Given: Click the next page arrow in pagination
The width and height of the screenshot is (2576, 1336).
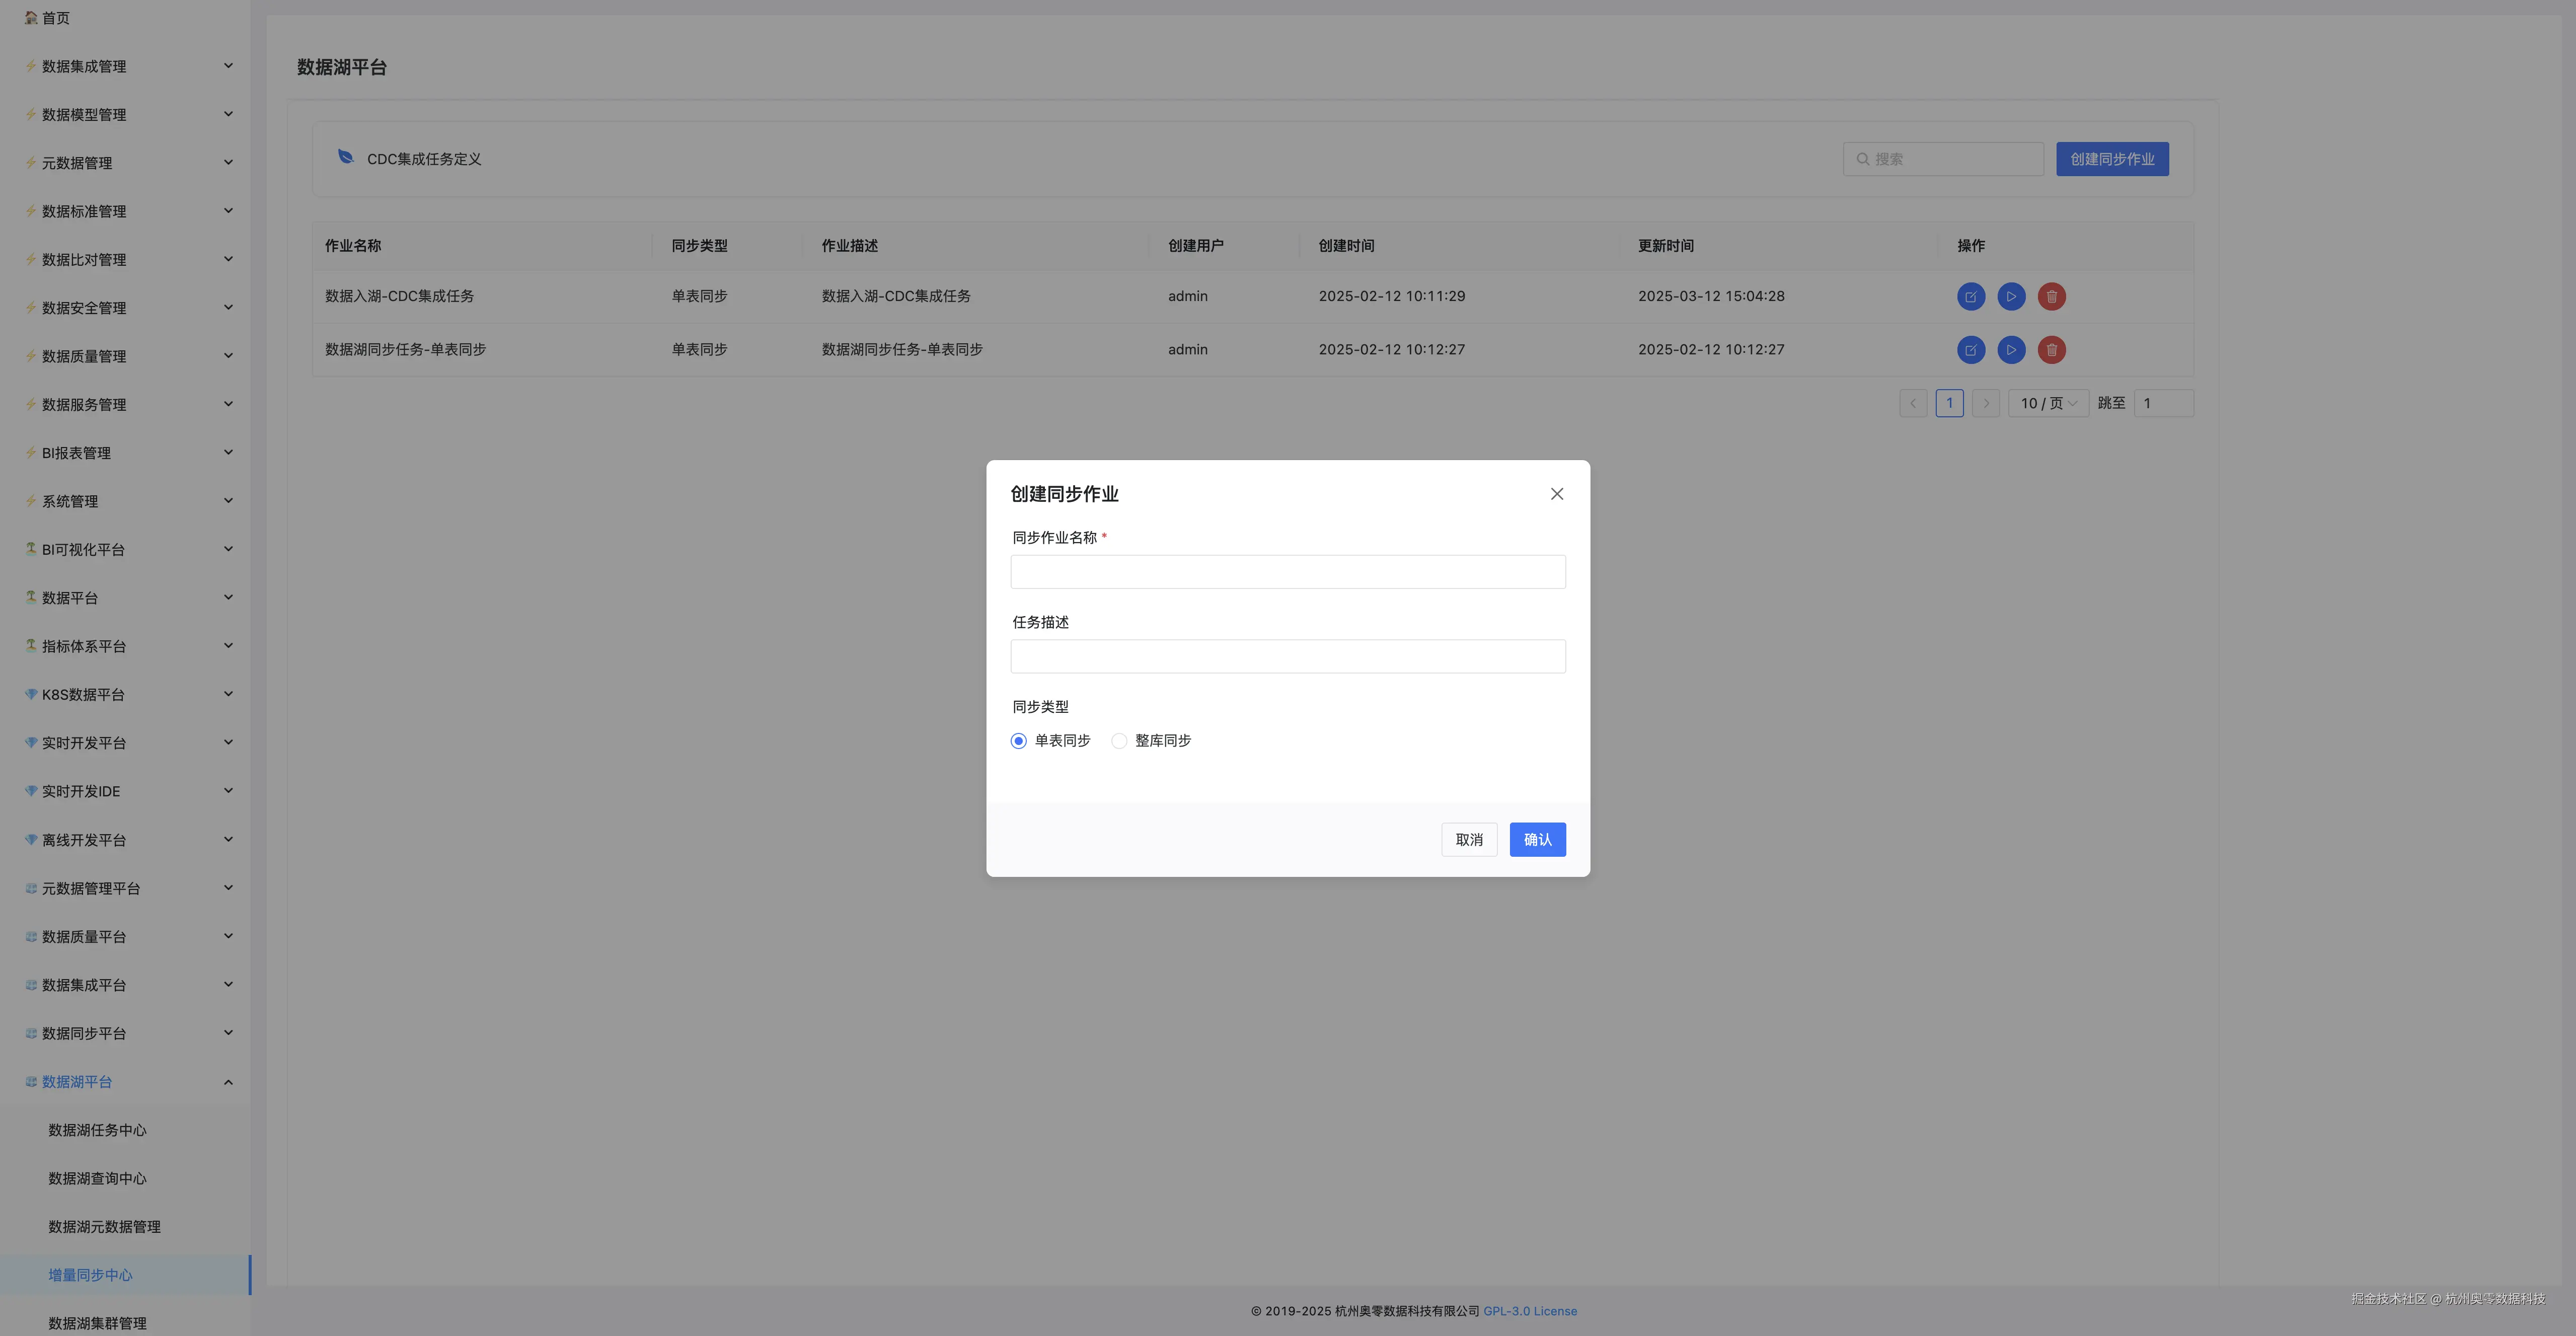Looking at the screenshot, I should pos(1985,403).
